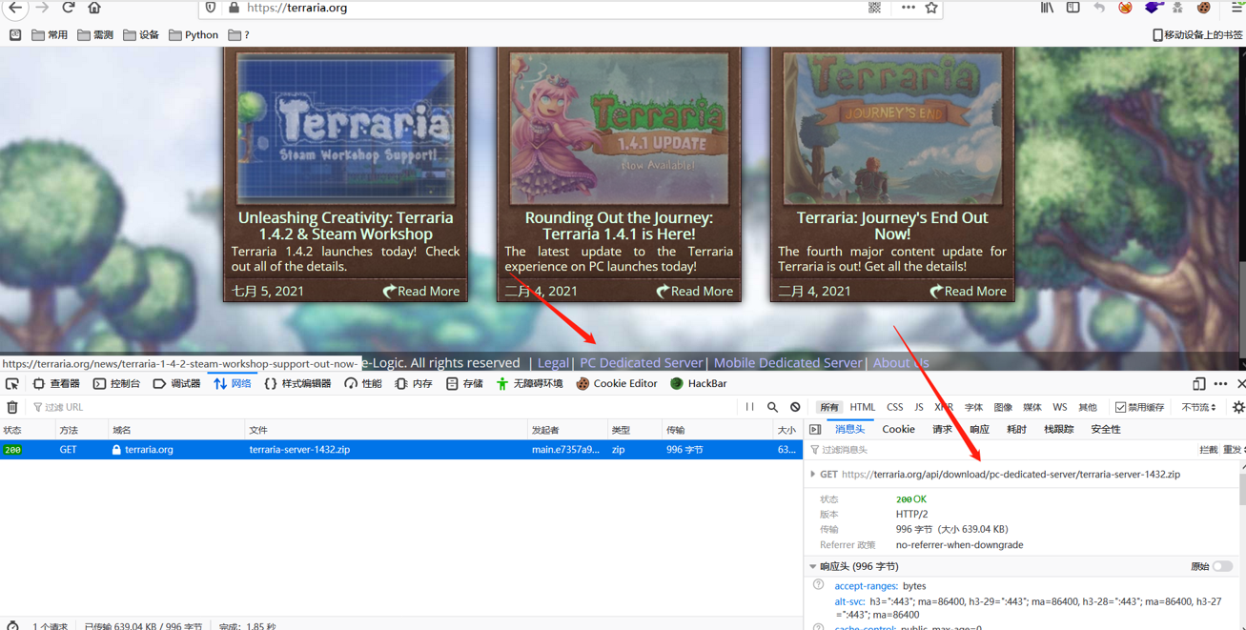Screen dimensions: 1246x630
Task: Filter requests by JS type
Action: [918, 408]
